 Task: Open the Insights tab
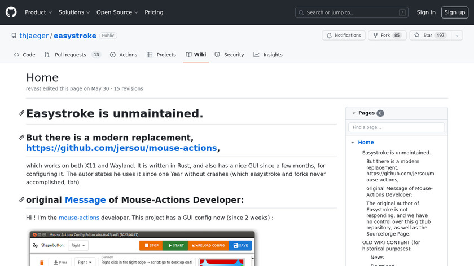pyautogui.click(x=268, y=55)
